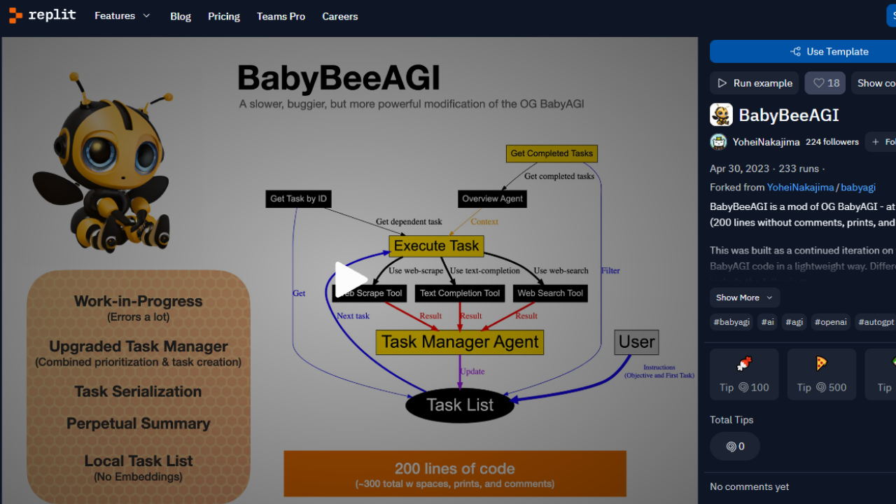This screenshot has height=504, width=896.
Task: Click the 224 followers count
Action: [x=832, y=141]
